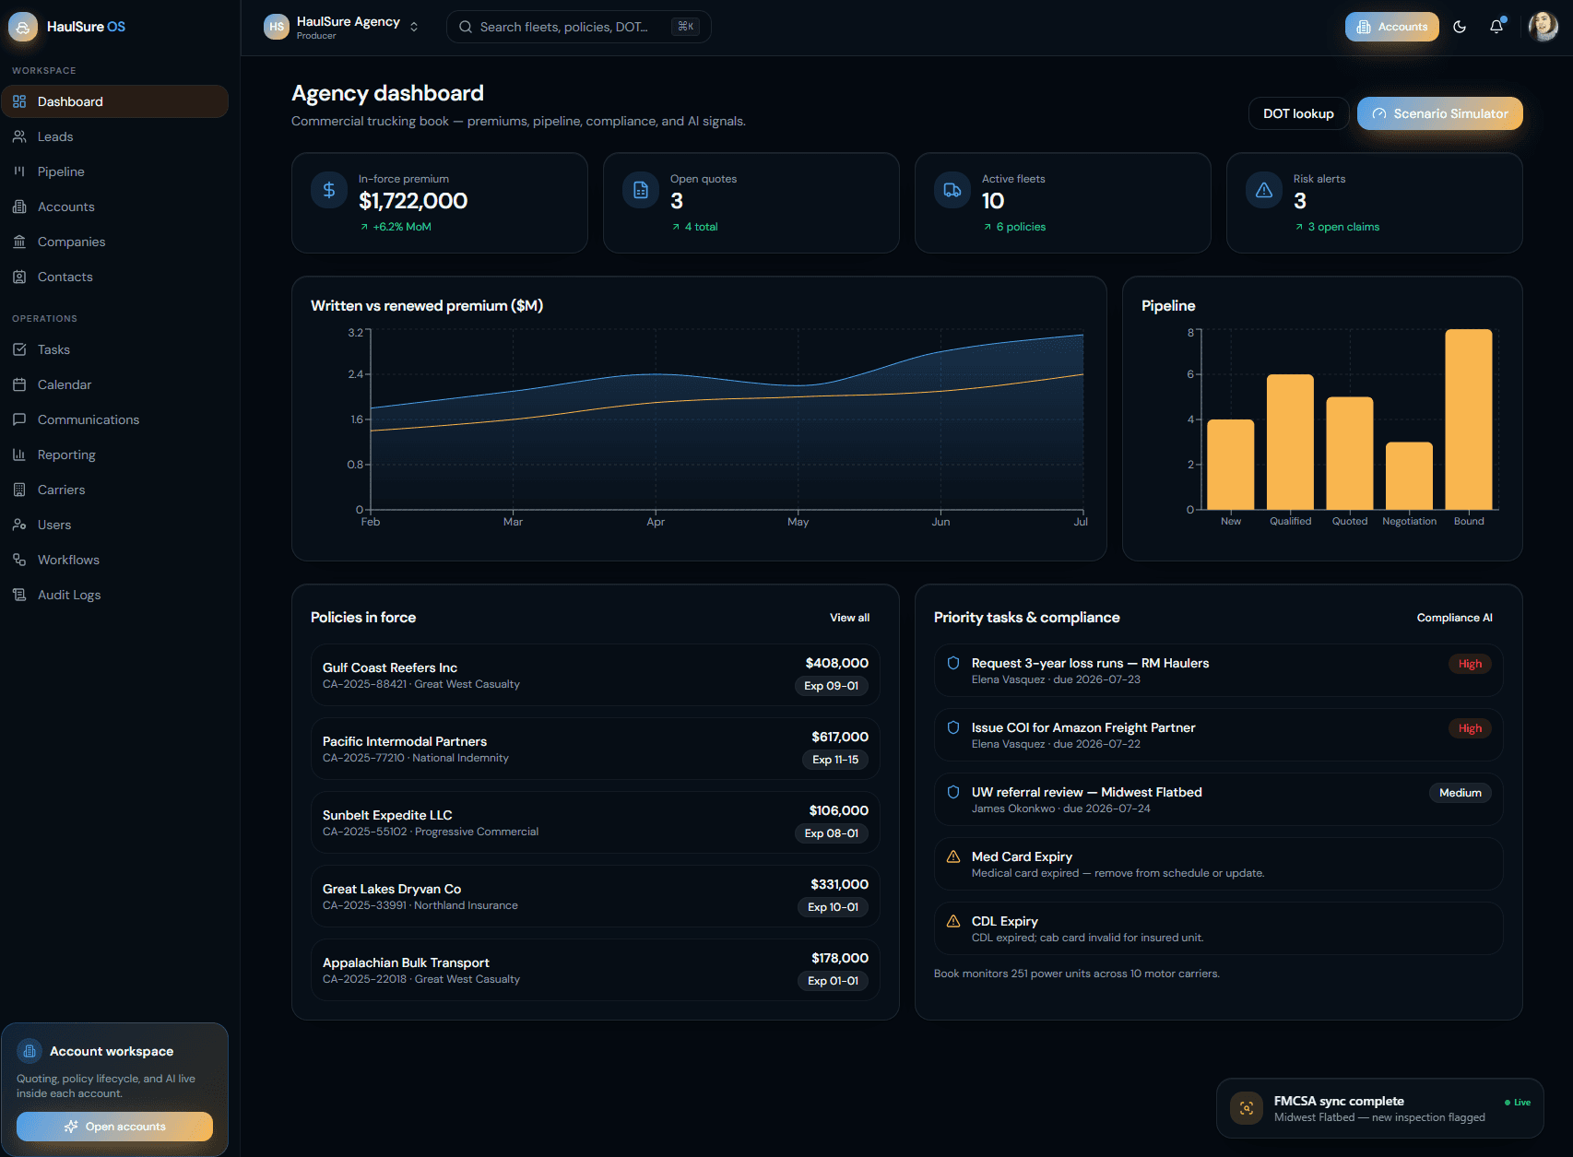Focus the fleets and policies search field
This screenshot has height=1157, width=1573.
tap(578, 27)
